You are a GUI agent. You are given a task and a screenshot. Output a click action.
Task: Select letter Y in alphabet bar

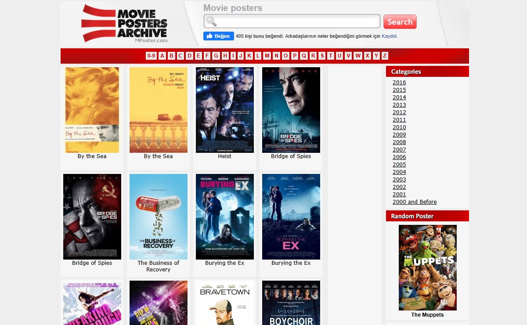point(376,56)
